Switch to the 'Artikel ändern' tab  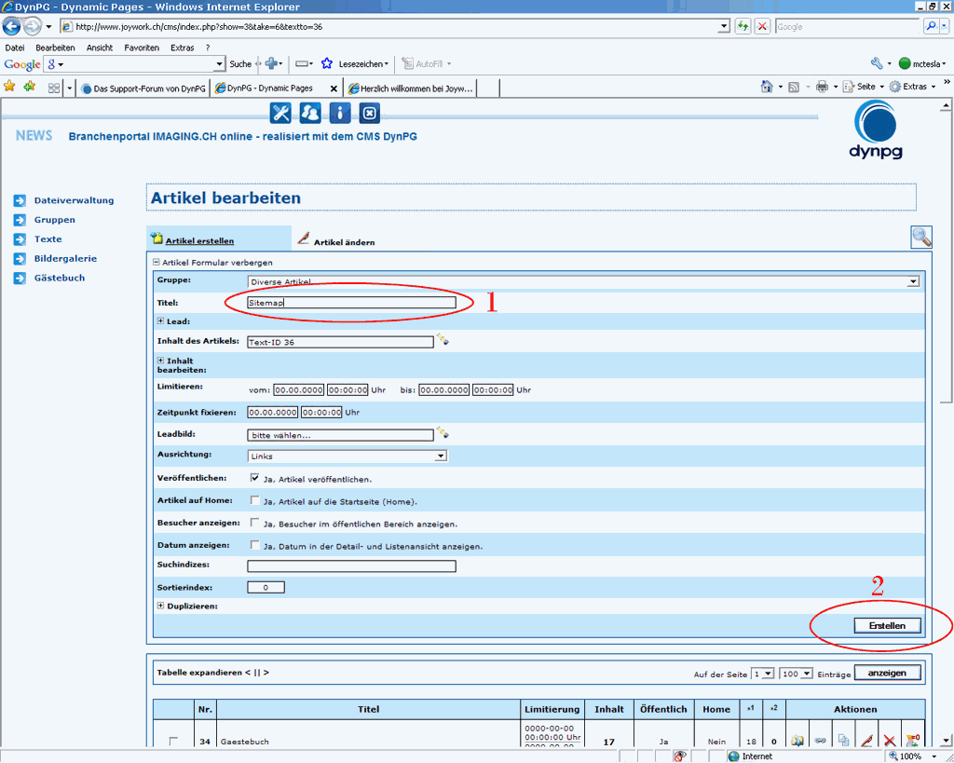(343, 241)
